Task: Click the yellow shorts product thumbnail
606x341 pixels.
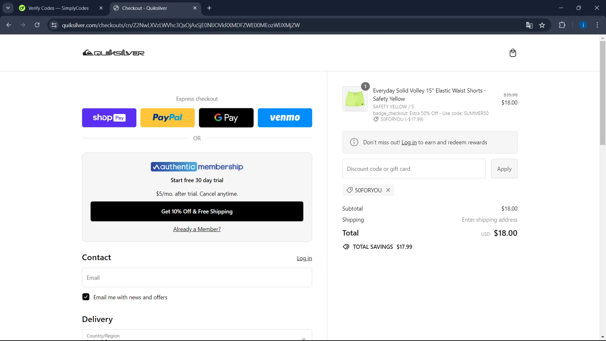Action: (355, 99)
